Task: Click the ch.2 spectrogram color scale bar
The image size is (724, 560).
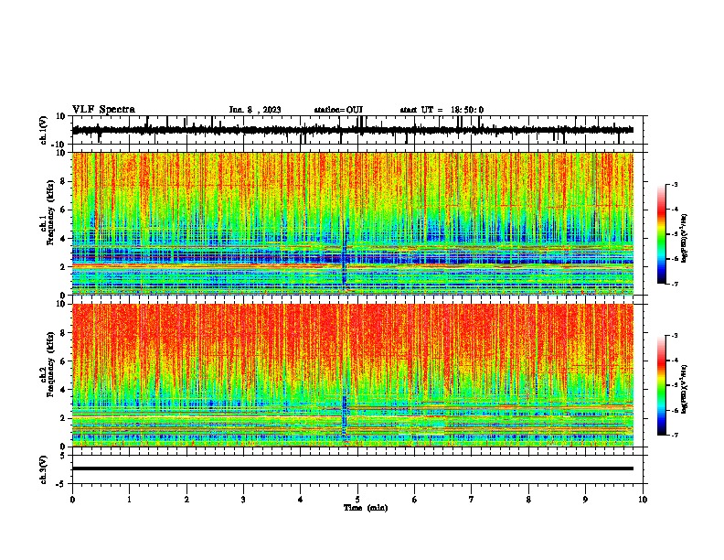Action: [x=662, y=385]
